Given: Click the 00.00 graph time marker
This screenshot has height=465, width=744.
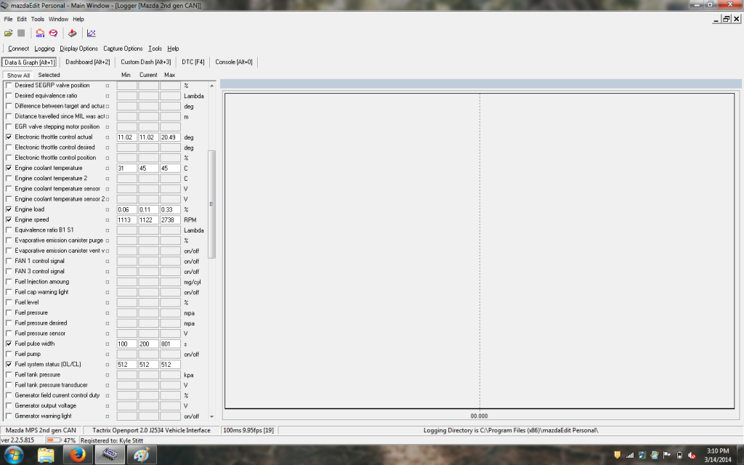Looking at the screenshot, I should click(480, 416).
